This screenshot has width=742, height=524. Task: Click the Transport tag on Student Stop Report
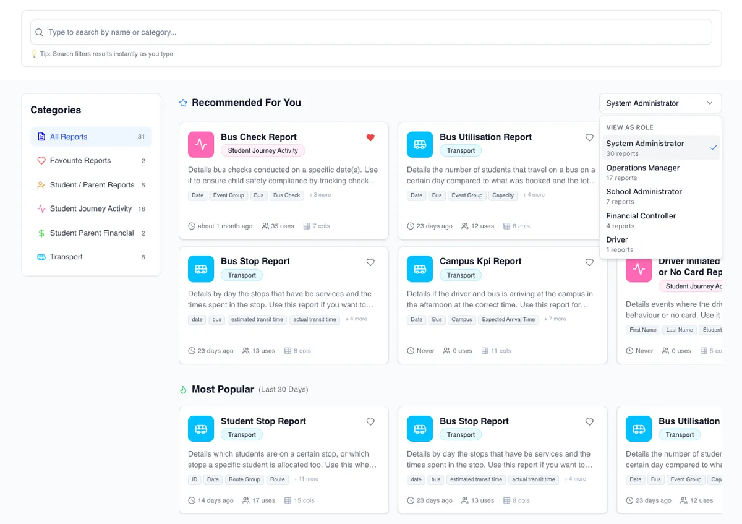[242, 435]
